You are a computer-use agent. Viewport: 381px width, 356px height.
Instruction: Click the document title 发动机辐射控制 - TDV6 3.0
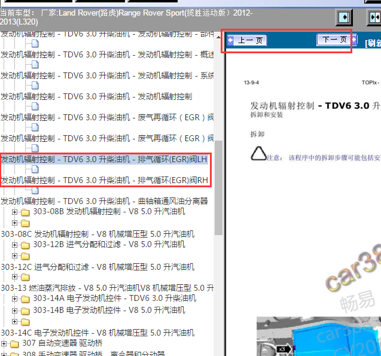tap(316, 106)
